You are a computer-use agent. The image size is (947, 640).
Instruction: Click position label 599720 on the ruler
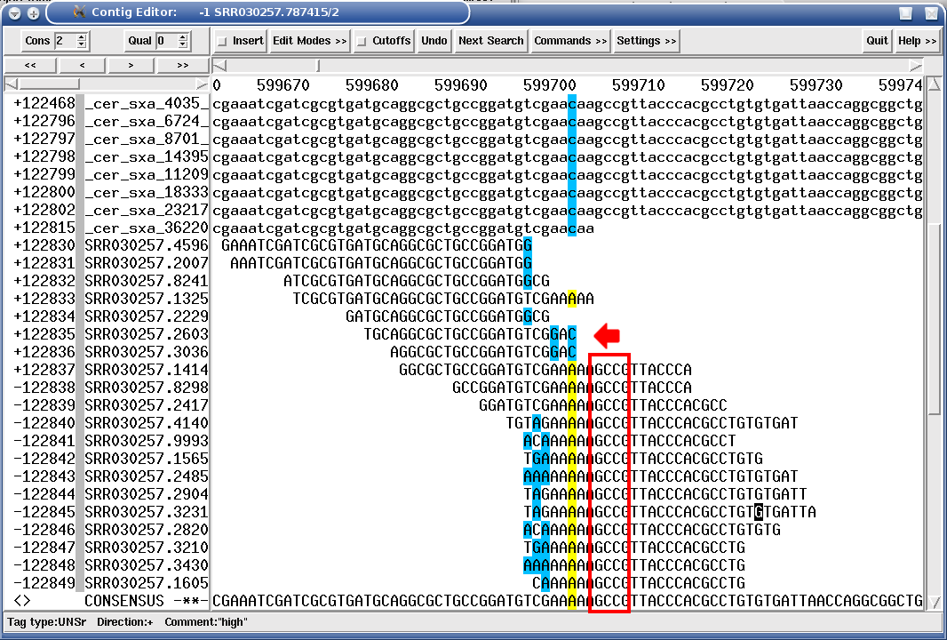728,85
